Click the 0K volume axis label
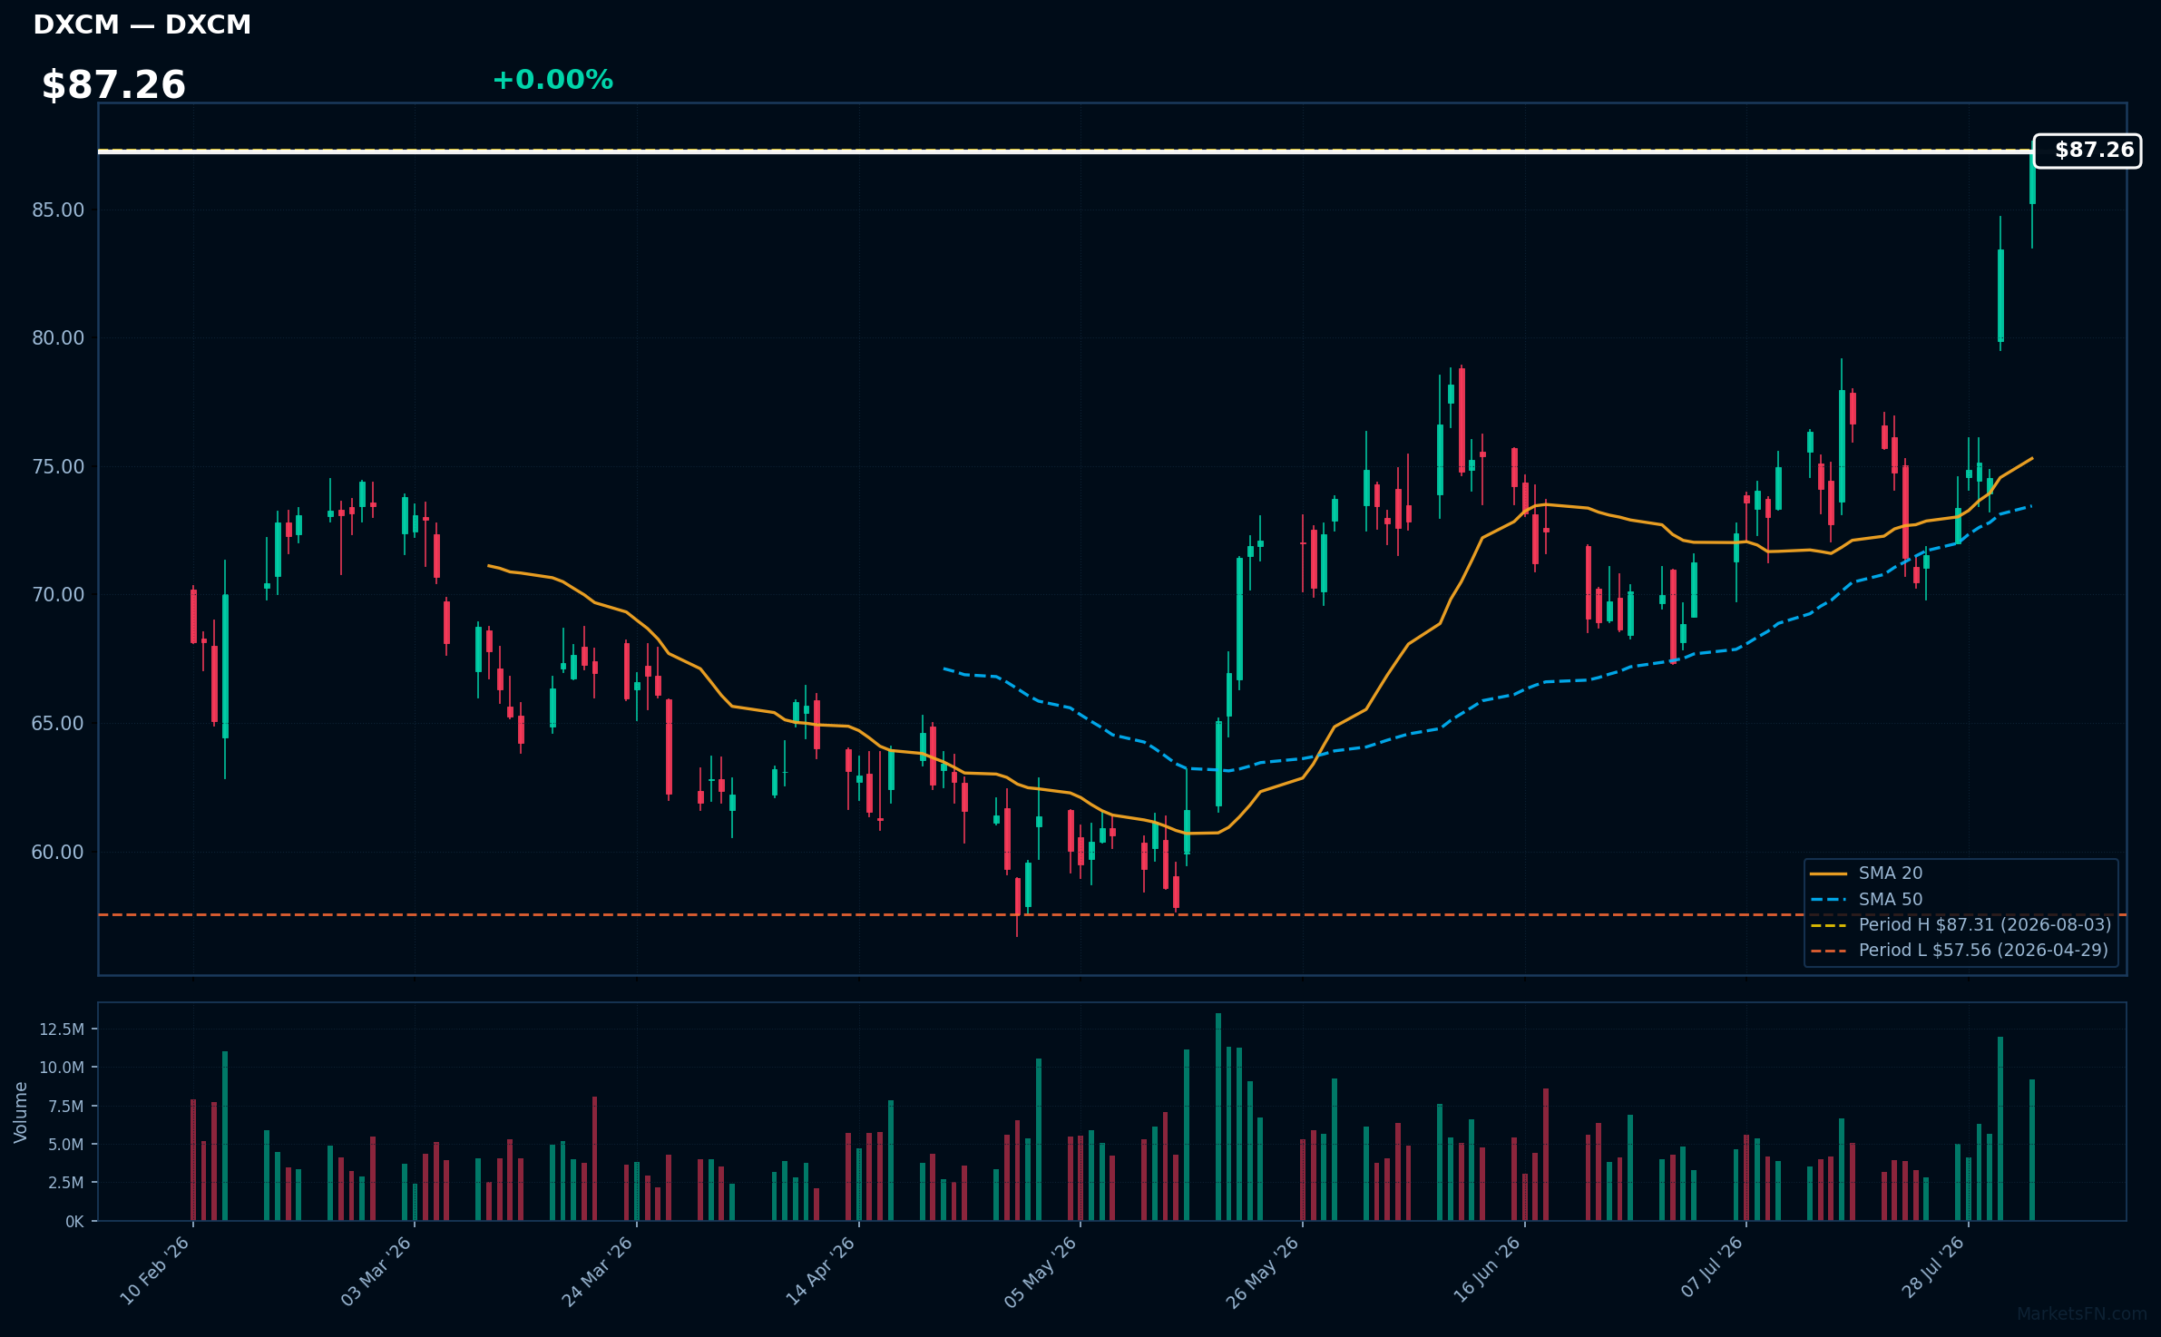The width and height of the screenshot is (2161, 1337). point(74,1222)
